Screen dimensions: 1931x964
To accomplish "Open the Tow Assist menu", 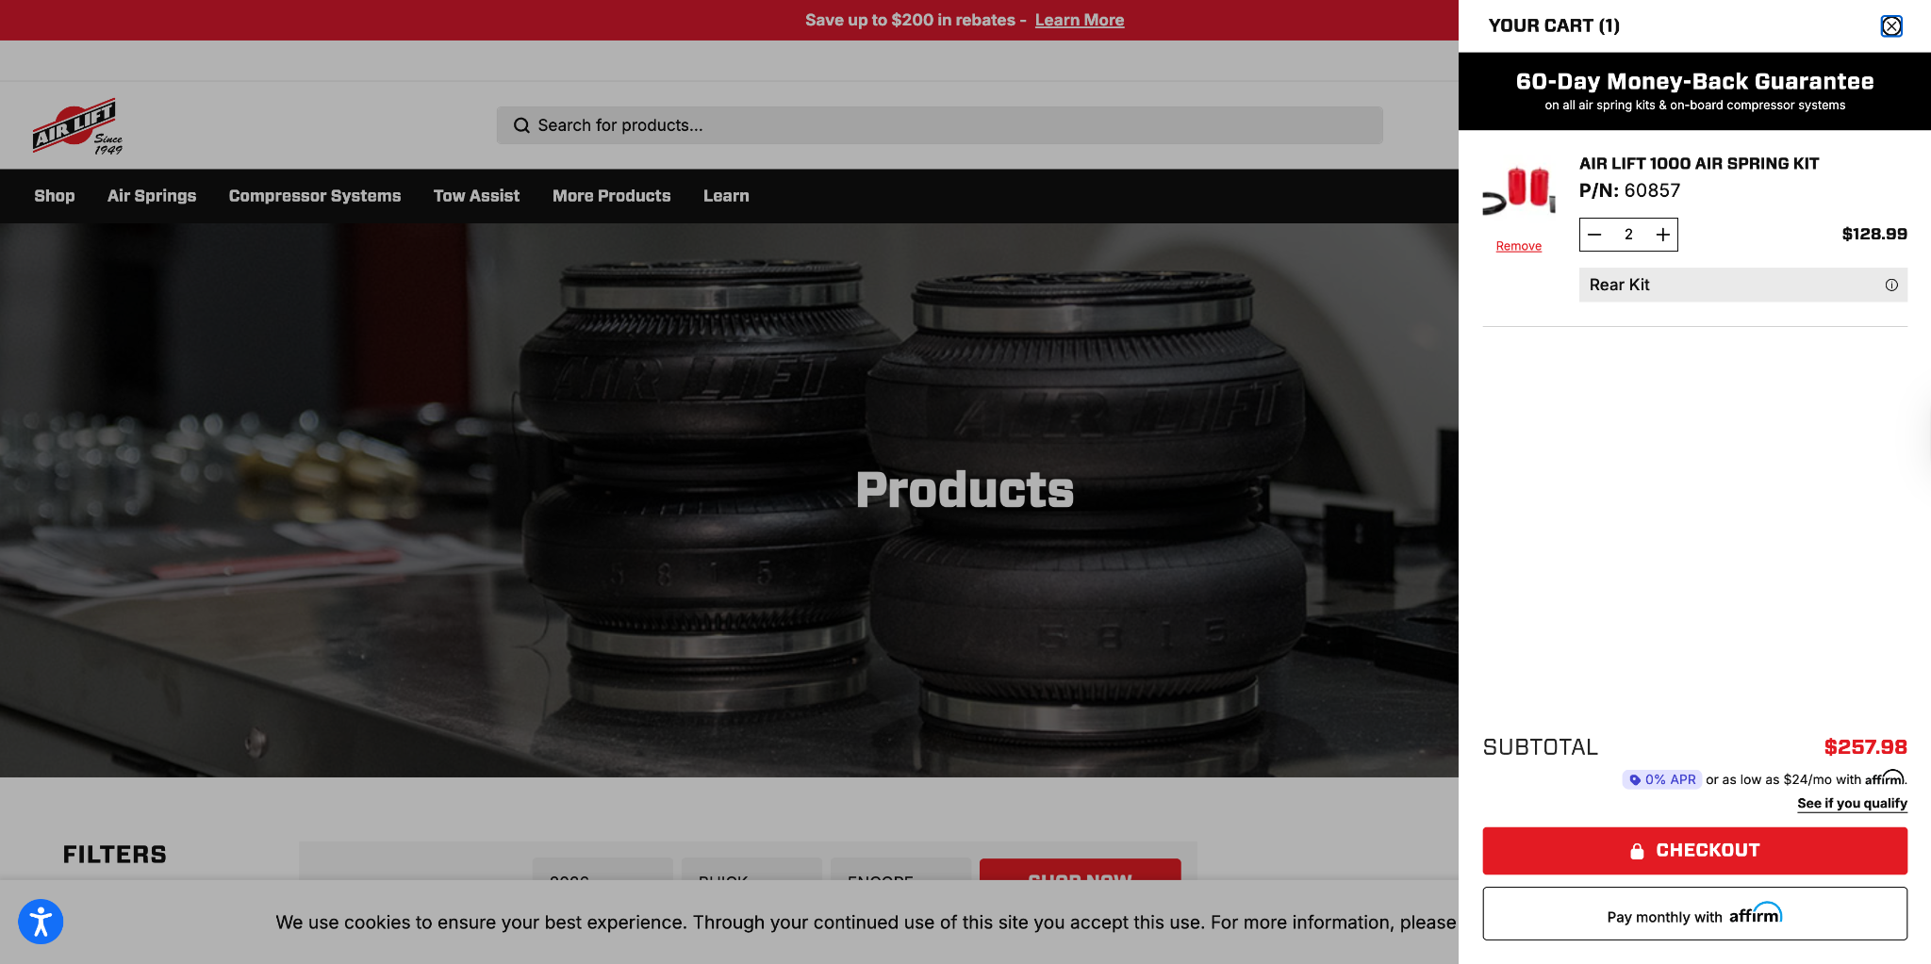I will [476, 196].
